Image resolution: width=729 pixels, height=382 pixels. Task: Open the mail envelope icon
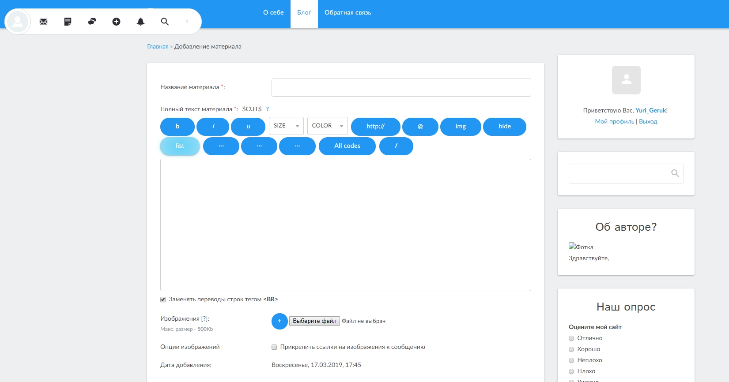[43, 22]
